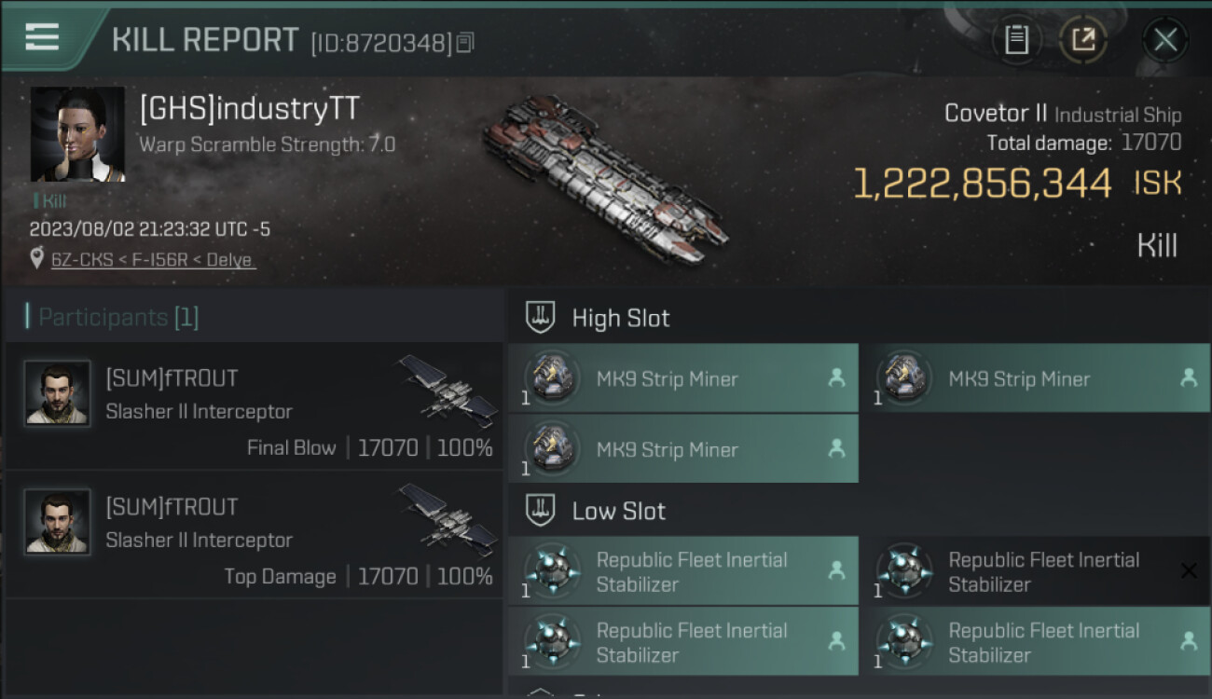This screenshot has width=1212, height=699.
Task: Click X on the top-right Inertial Stabilizer
Action: click(1189, 570)
